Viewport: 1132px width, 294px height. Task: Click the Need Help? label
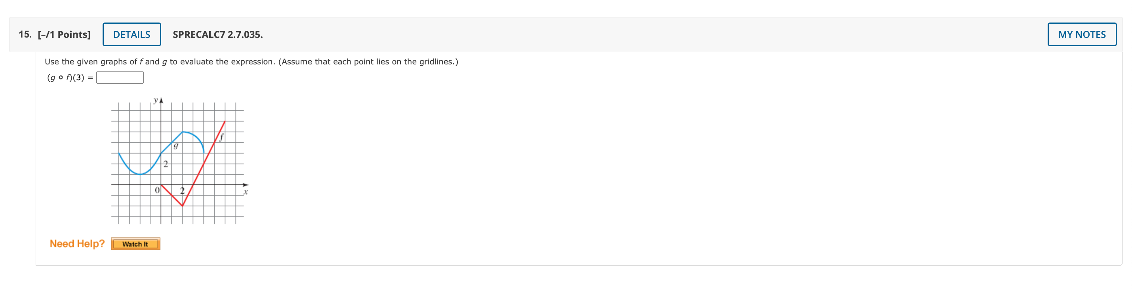pos(77,243)
